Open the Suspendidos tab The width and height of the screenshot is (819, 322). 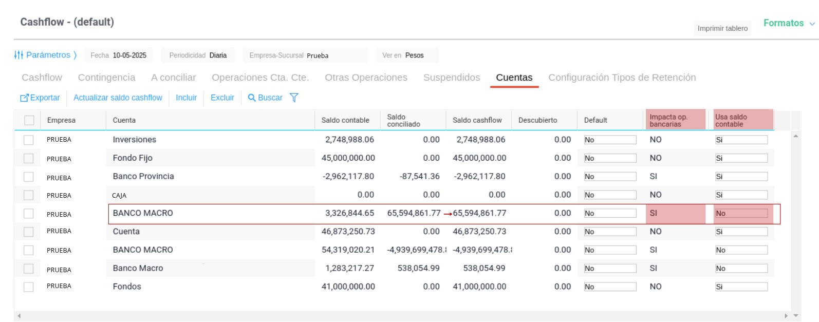pyautogui.click(x=452, y=78)
